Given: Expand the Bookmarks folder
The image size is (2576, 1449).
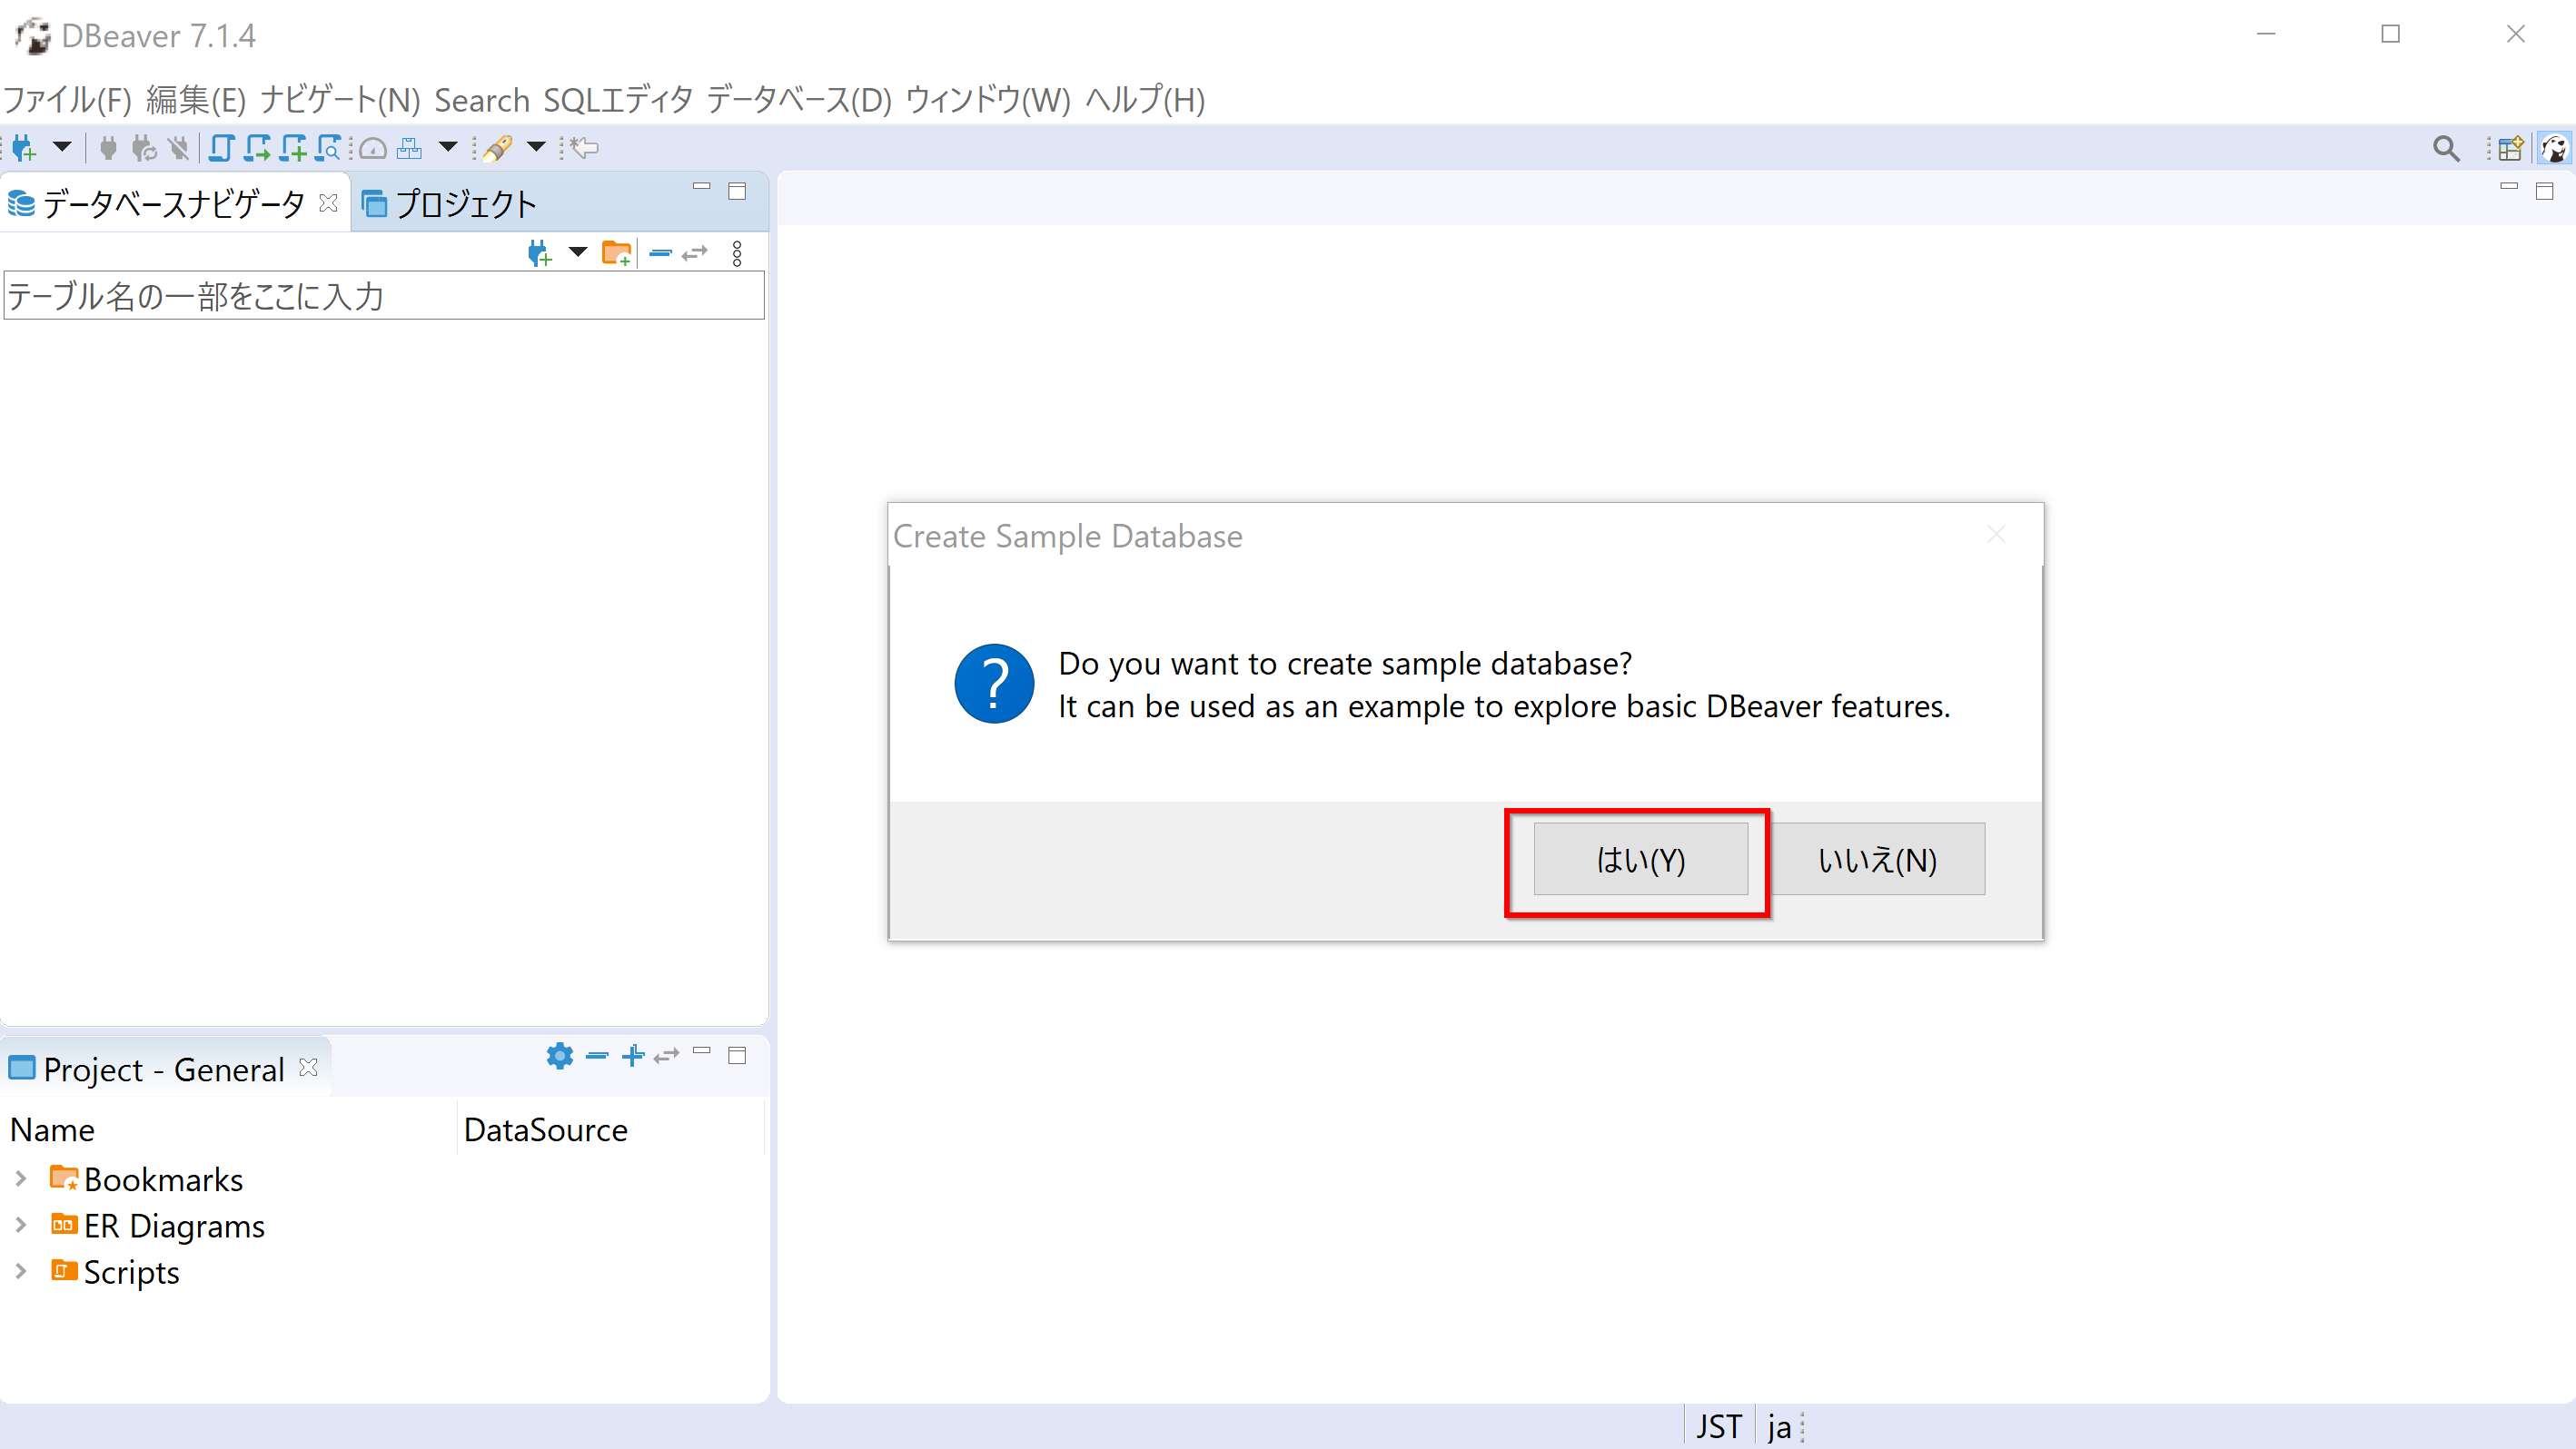Looking at the screenshot, I should 20,1179.
